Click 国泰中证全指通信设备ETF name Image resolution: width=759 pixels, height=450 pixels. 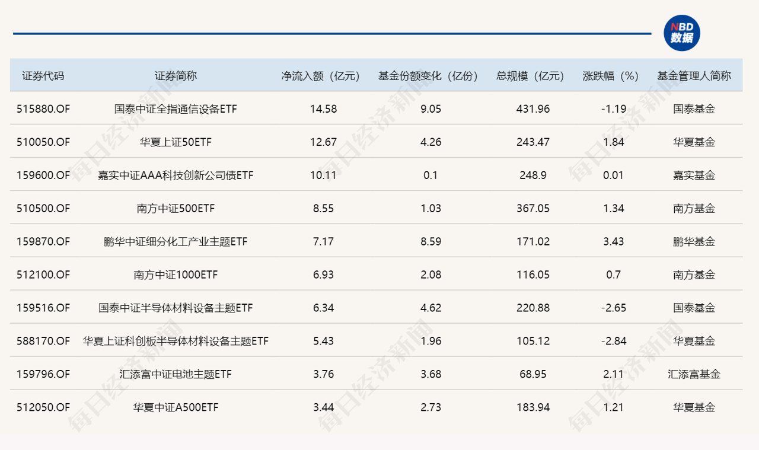click(176, 109)
